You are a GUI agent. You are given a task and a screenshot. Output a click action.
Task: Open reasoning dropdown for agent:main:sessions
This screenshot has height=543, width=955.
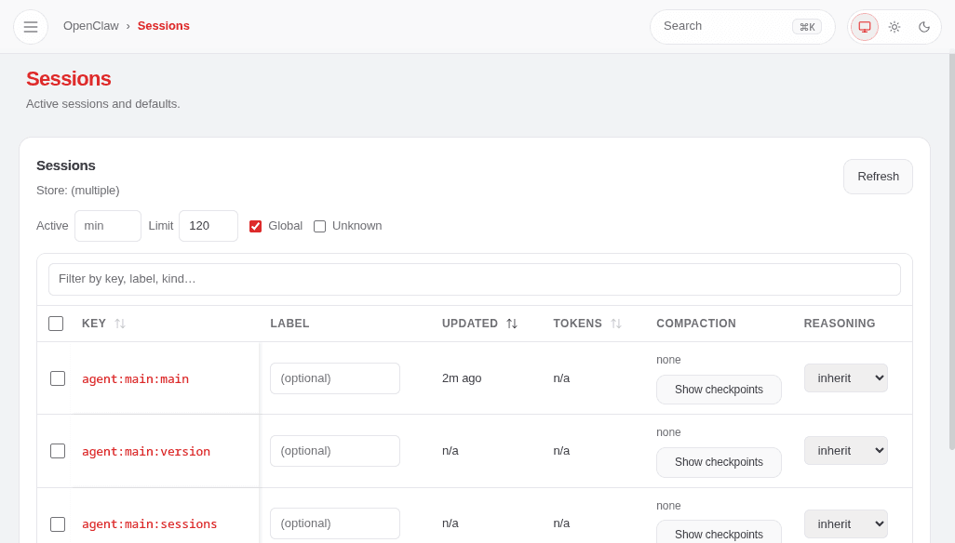coord(845,523)
